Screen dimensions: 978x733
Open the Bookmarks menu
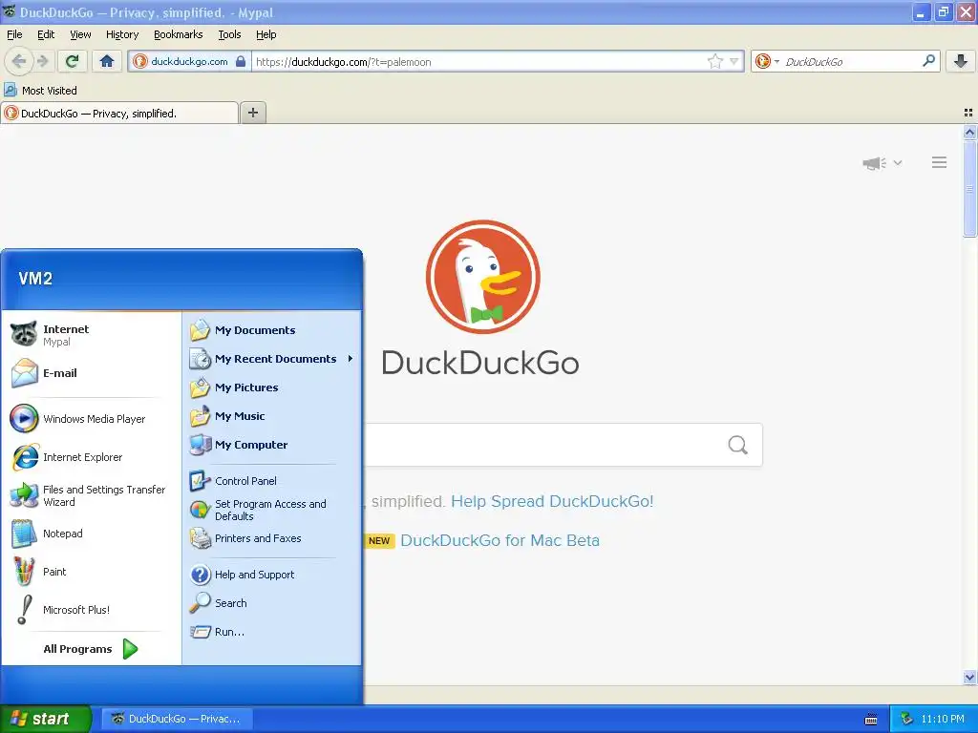click(179, 34)
